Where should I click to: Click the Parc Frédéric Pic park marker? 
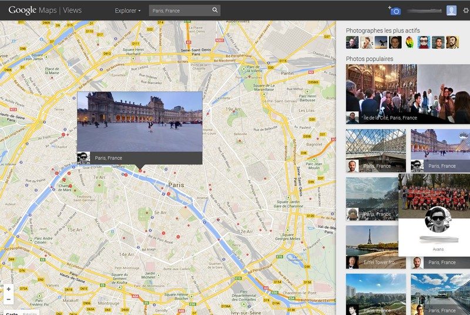coord(39,296)
